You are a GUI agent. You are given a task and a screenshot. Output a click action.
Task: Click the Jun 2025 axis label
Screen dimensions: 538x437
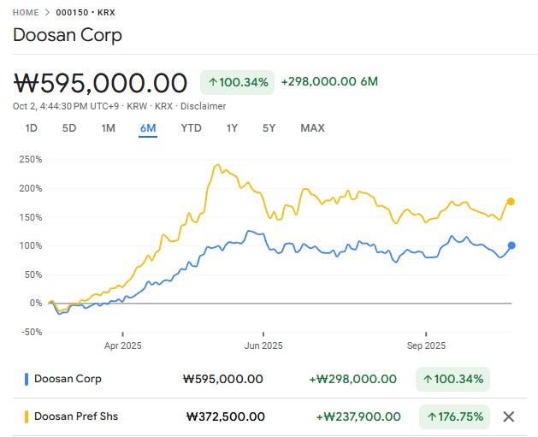coord(263,345)
